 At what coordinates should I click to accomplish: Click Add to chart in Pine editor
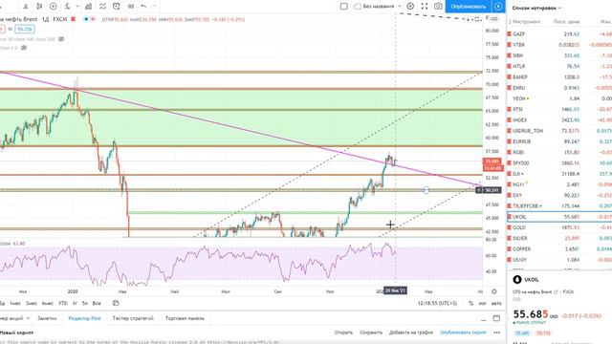(x=411, y=333)
